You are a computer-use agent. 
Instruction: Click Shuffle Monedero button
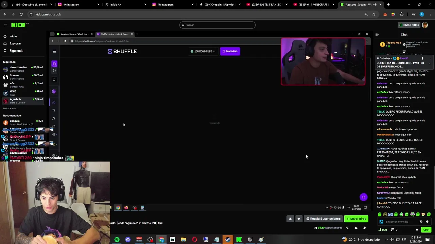pos(230,52)
